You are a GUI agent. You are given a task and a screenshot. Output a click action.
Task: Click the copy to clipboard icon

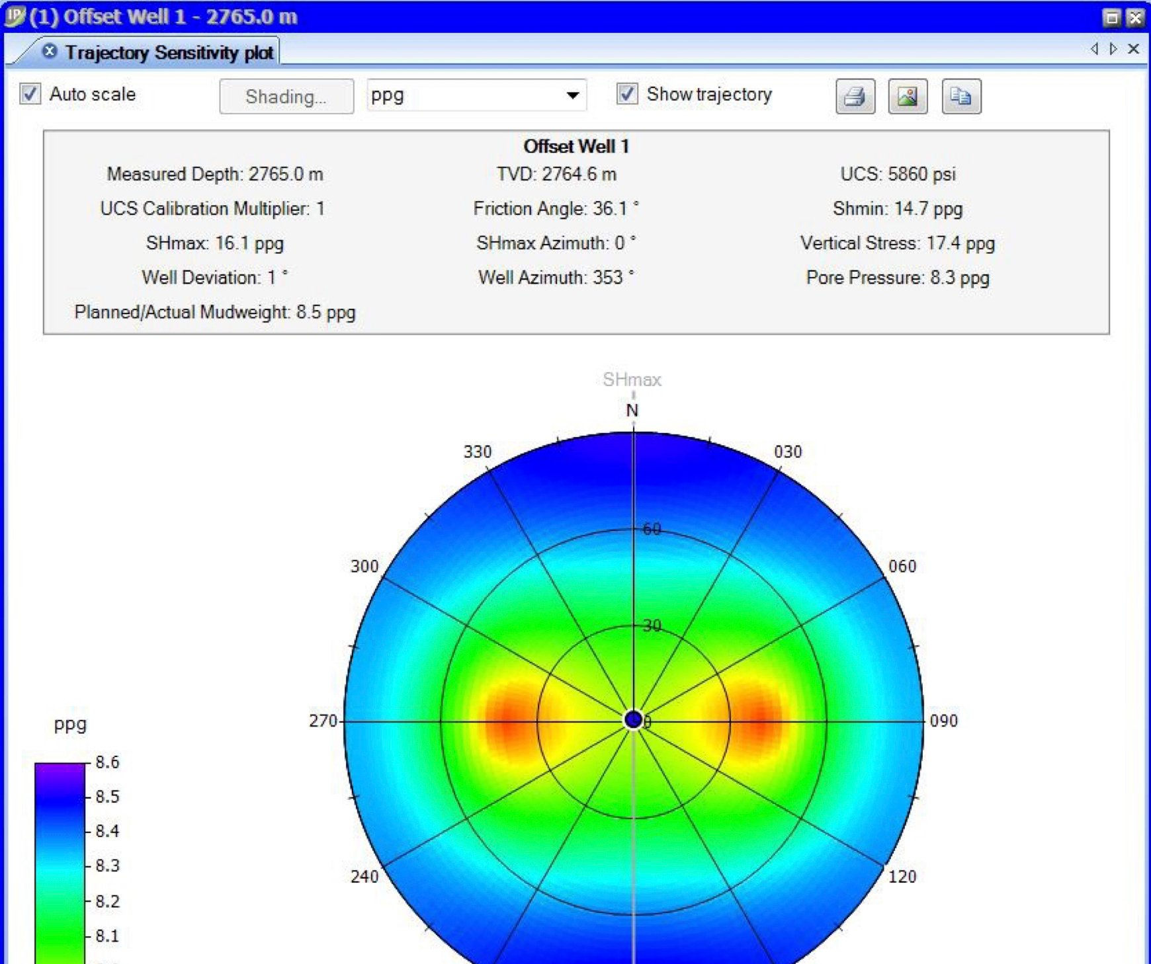point(961,97)
